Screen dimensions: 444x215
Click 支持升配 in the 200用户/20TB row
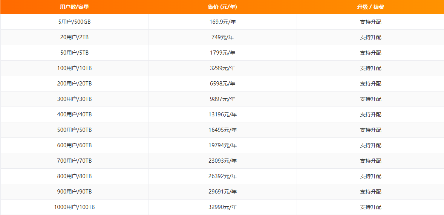[x=371, y=84]
